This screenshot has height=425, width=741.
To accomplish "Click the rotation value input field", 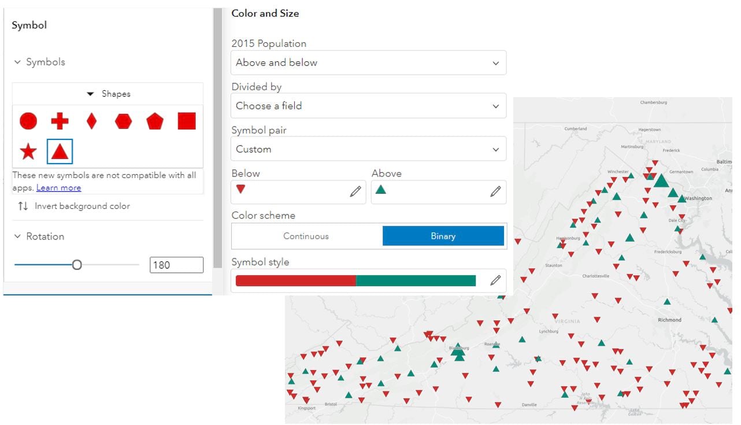I will coord(176,265).
